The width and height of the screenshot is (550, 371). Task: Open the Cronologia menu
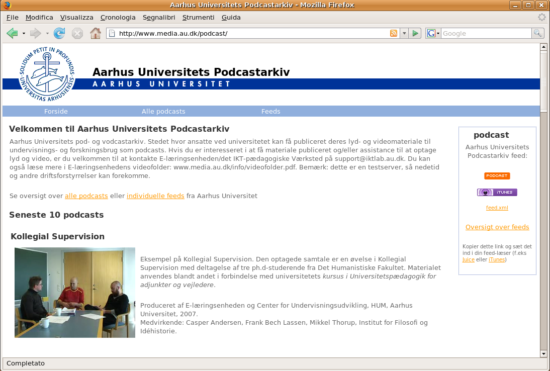(x=118, y=17)
